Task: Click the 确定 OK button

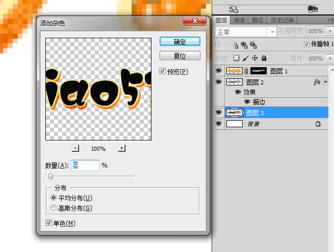Action: click(179, 42)
